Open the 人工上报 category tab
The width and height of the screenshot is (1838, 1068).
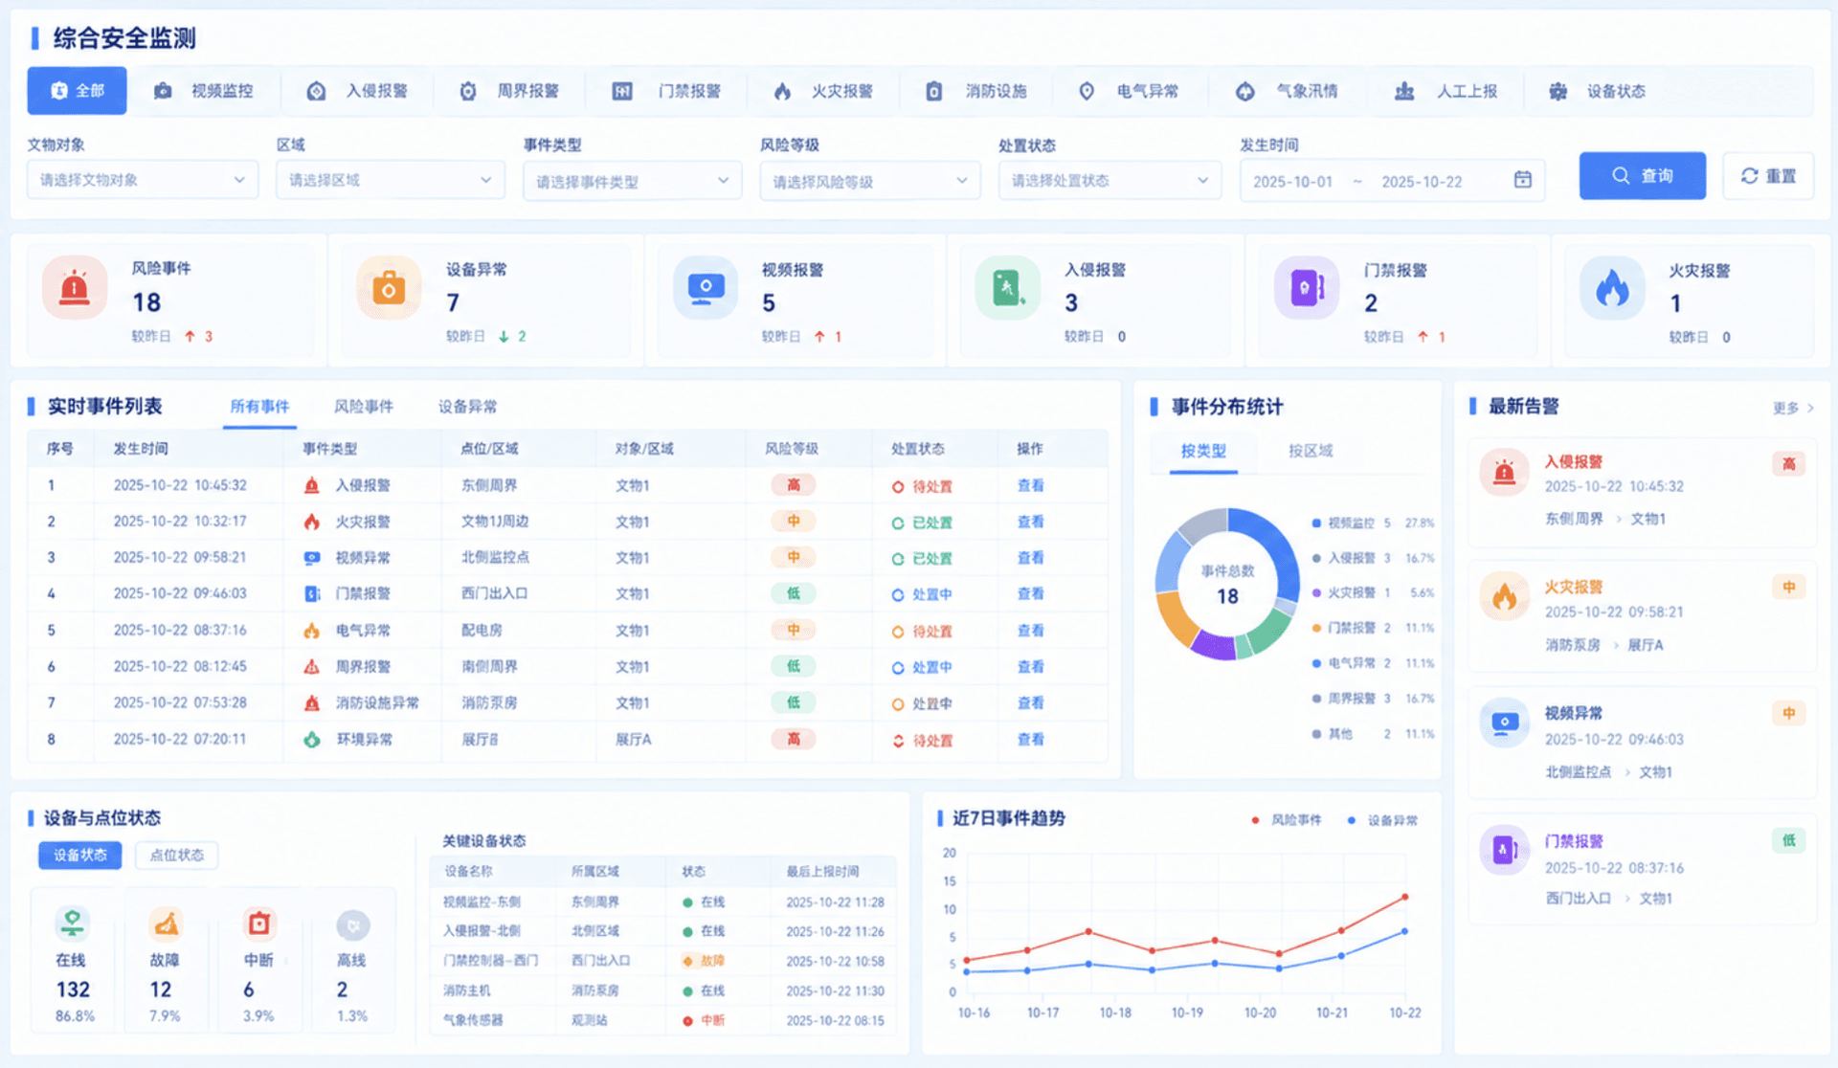(x=1446, y=91)
